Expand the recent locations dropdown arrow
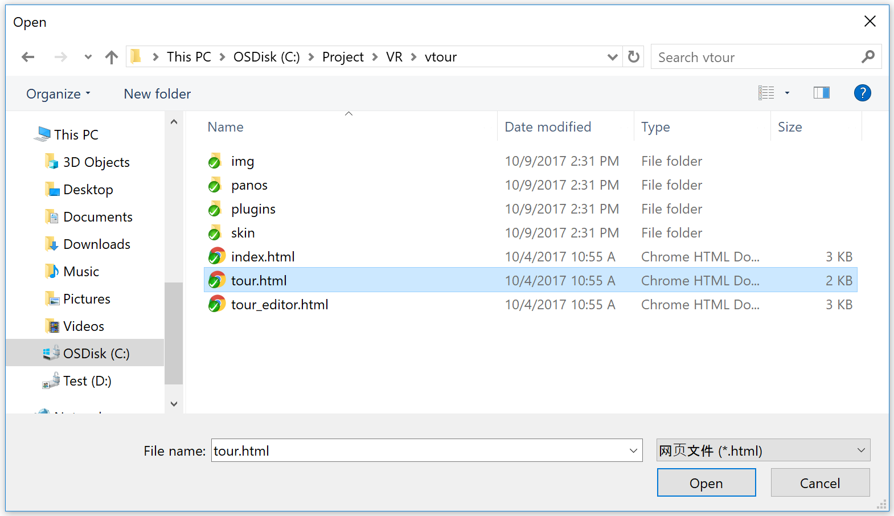 pyautogui.click(x=88, y=57)
